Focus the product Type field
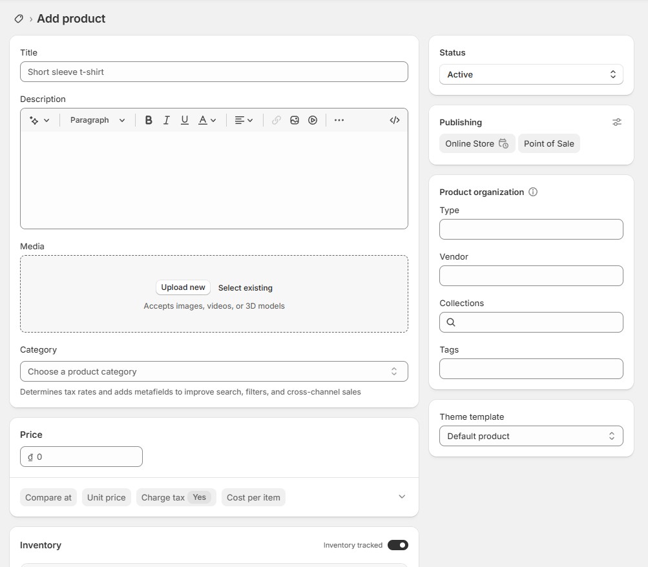Screen dimensions: 648x567 (x=531, y=229)
